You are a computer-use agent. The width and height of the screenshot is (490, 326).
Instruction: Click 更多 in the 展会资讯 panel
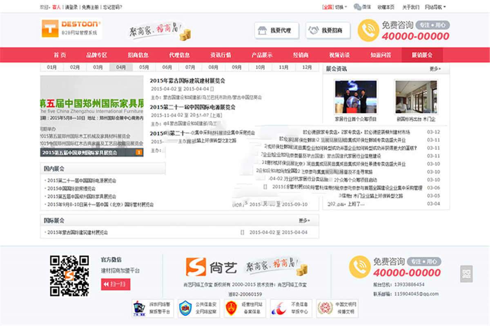coord(435,69)
